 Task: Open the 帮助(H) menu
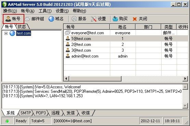pos(79,11)
